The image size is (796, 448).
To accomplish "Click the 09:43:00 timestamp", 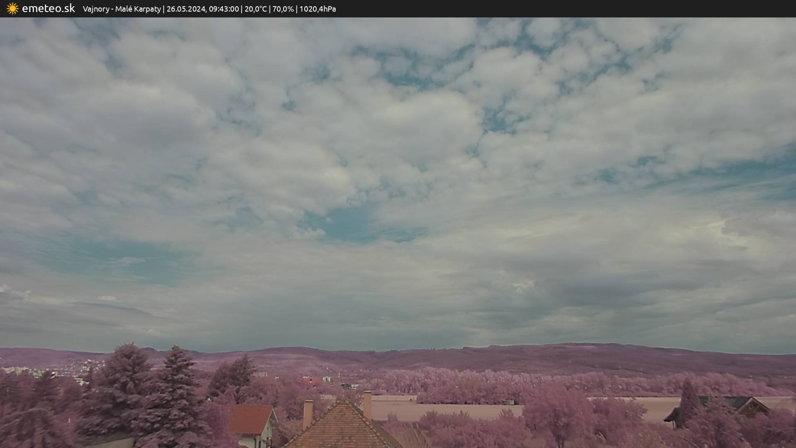I will coord(223,9).
